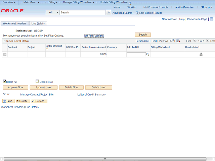Click Set Filter Options link
215x161 pixels.
coord(94,36)
